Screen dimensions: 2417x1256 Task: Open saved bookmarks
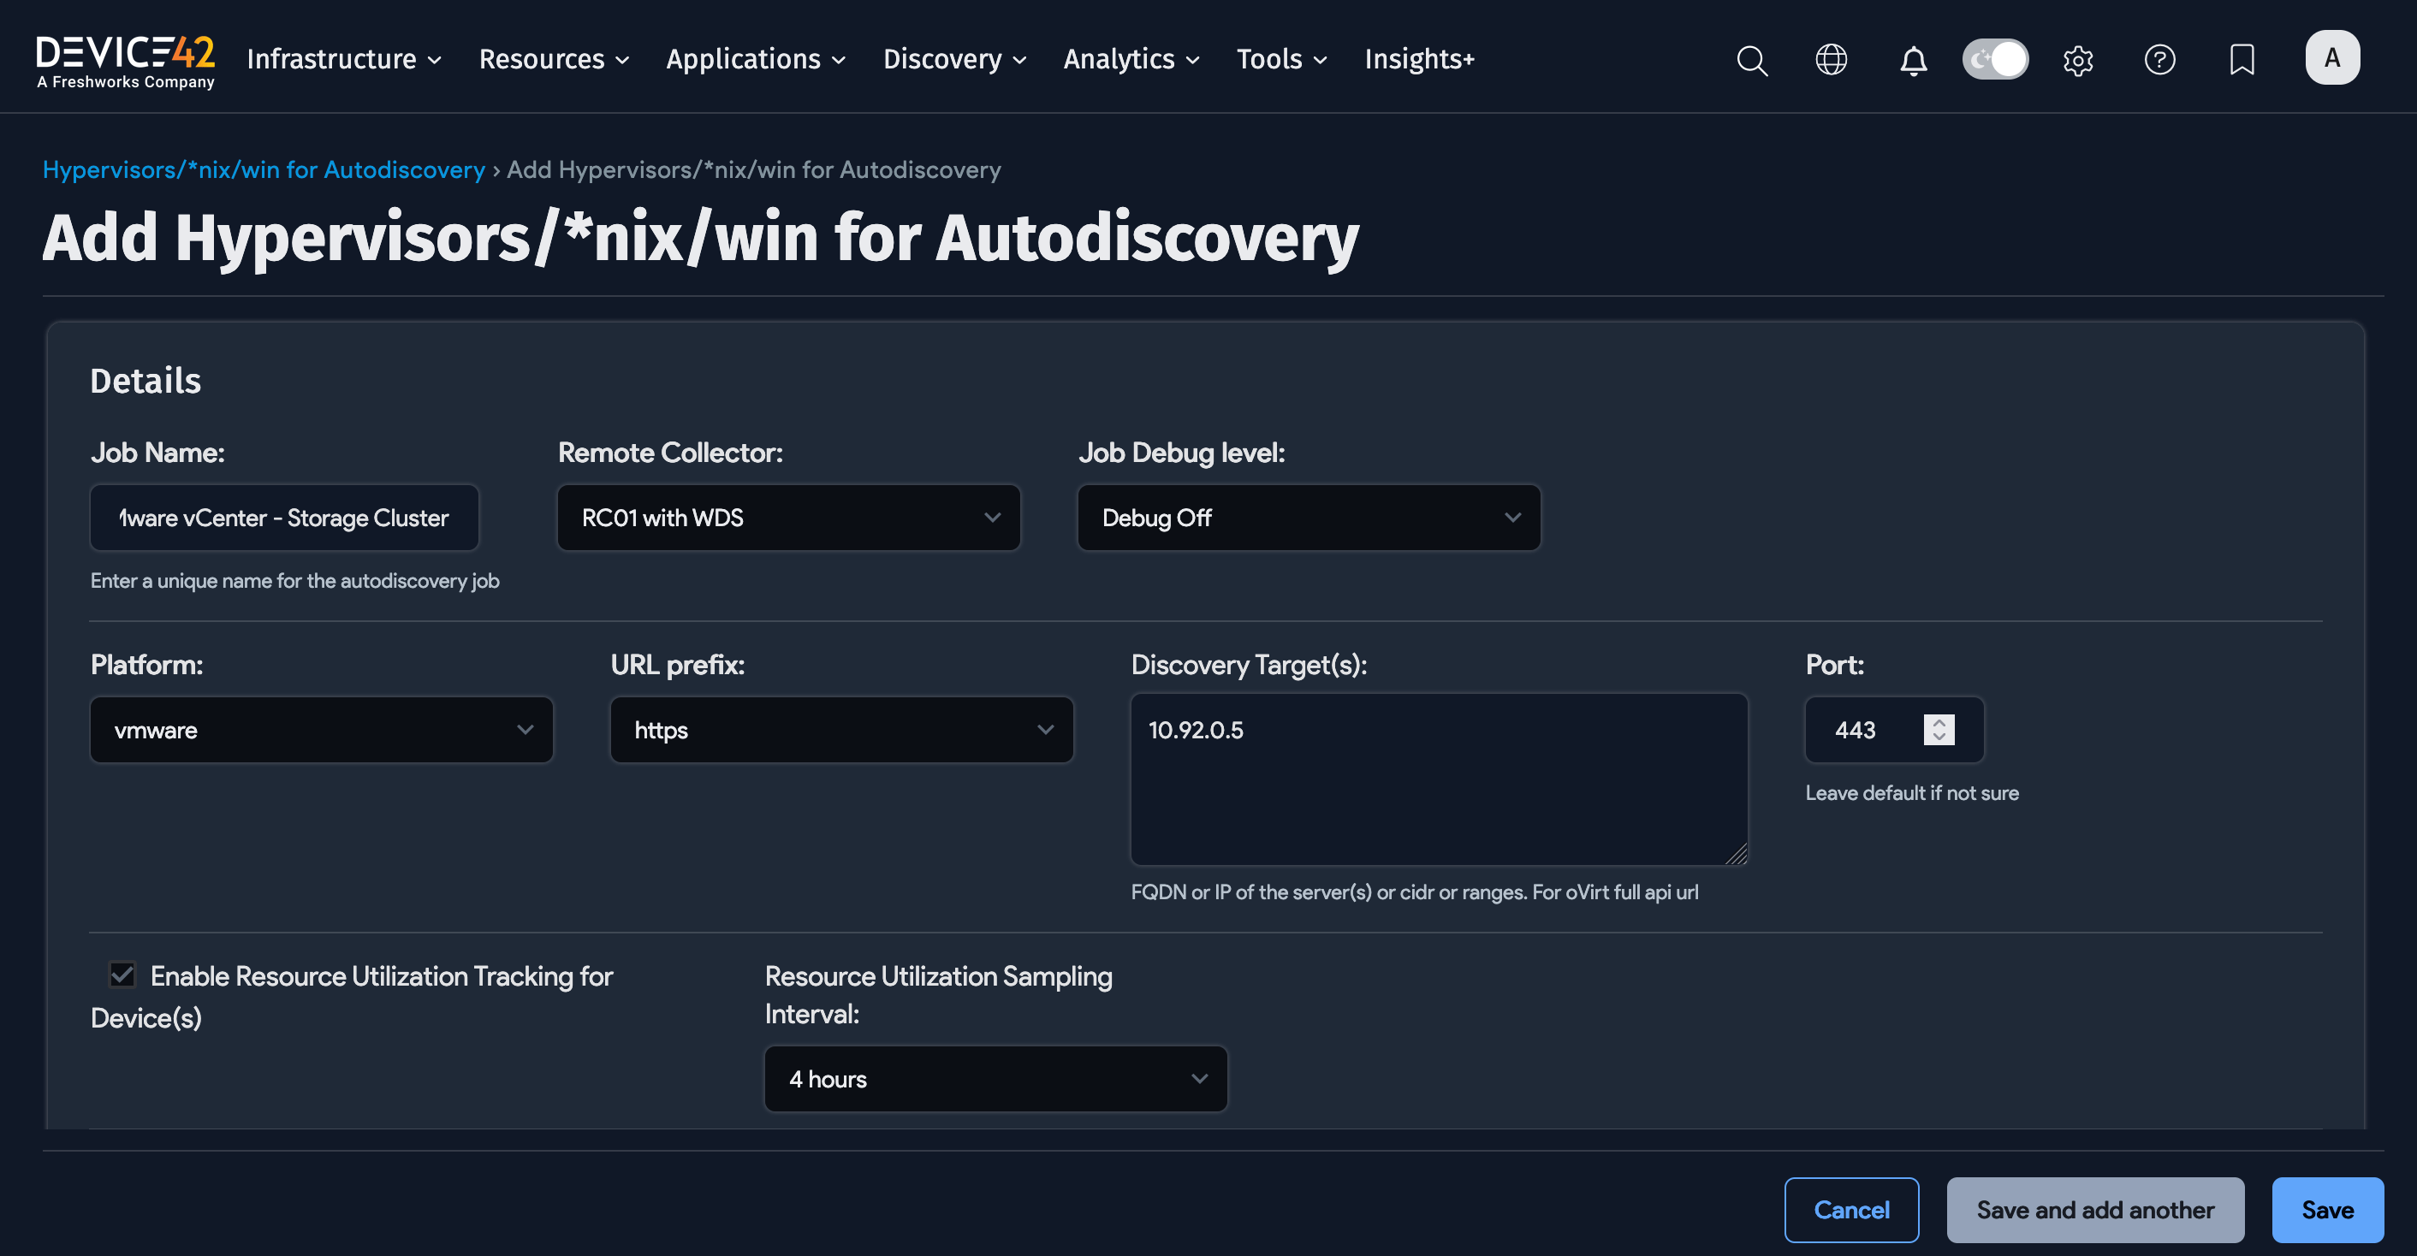click(2242, 59)
